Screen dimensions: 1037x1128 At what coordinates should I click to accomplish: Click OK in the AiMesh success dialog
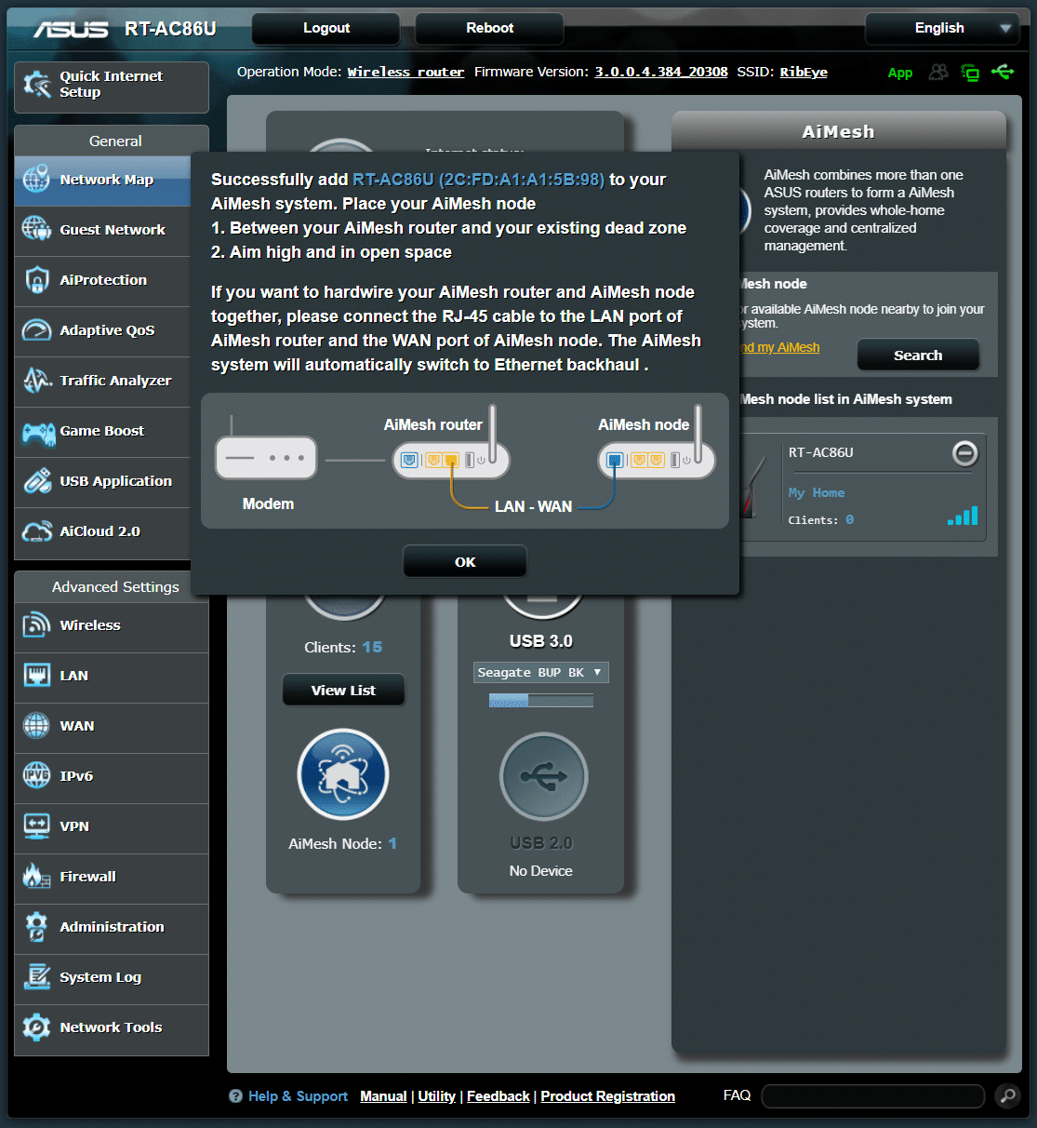(x=465, y=562)
